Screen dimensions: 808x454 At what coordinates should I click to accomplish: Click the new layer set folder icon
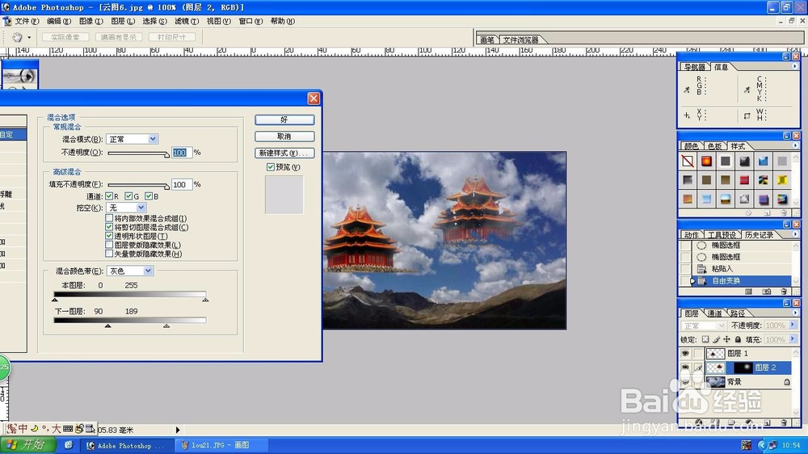[x=731, y=422]
